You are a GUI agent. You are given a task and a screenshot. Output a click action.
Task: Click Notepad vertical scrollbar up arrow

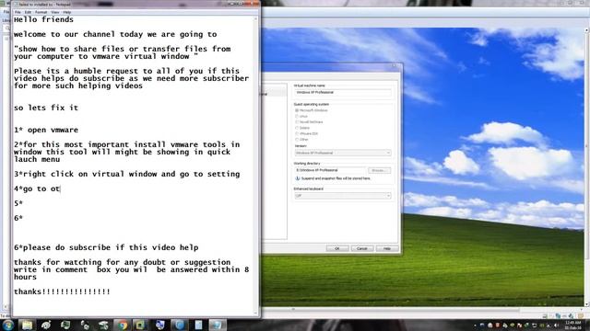[256, 18]
